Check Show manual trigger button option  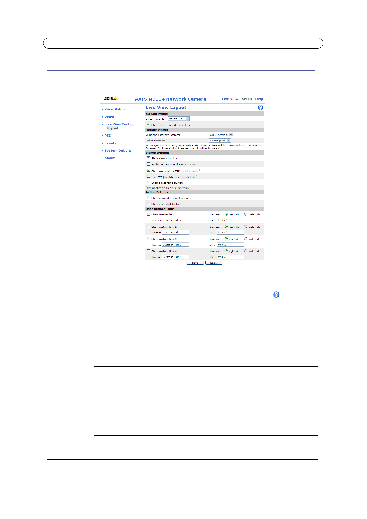148,198
